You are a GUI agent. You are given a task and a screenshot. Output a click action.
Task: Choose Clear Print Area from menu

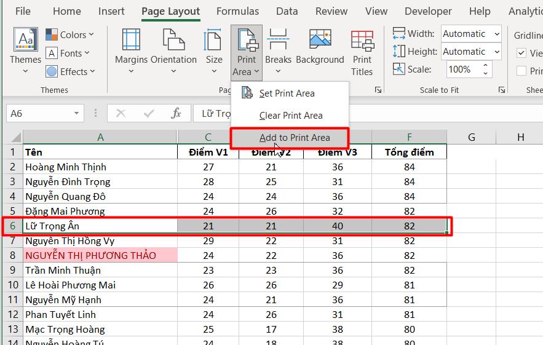pos(290,115)
